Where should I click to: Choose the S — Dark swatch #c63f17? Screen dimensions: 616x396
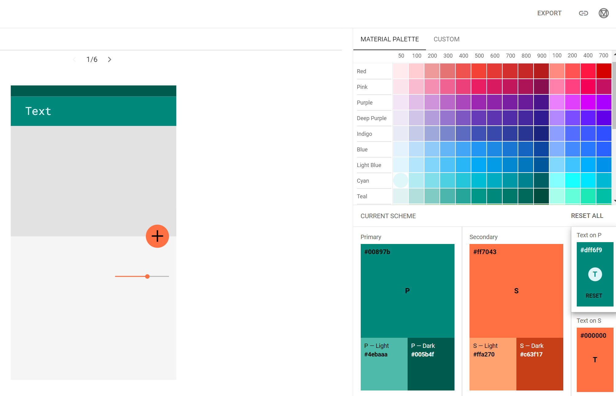point(539,364)
